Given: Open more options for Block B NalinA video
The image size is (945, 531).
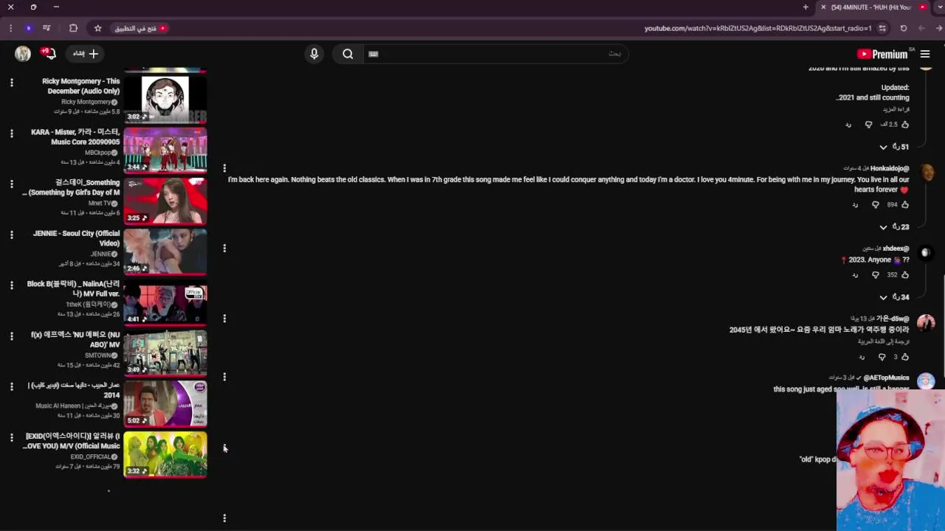Looking at the screenshot, I should (12, 285).
